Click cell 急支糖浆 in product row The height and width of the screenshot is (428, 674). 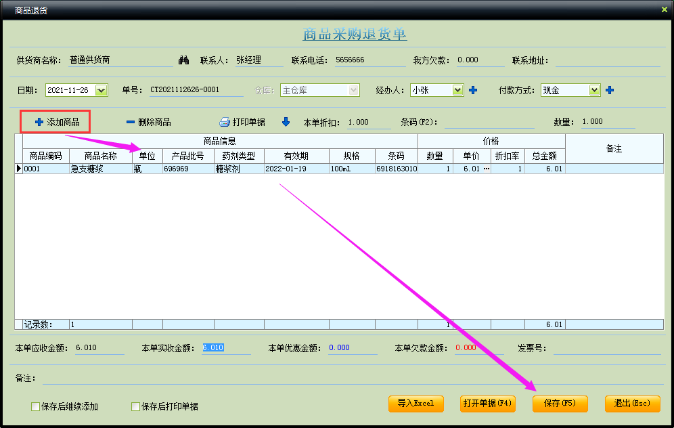pyautogui.click(x=101, y=169)
